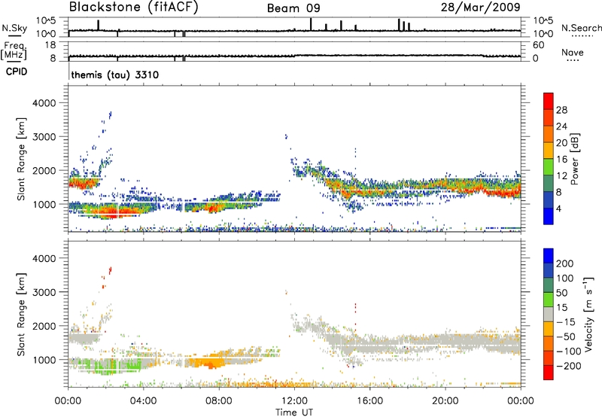
Task: Click the '3000' tick on the velocity panel
Action: coord(44,292)
